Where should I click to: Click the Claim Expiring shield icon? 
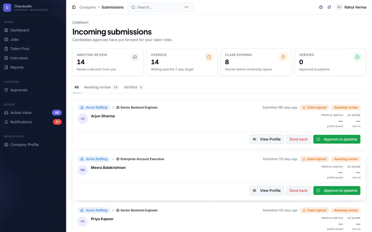(283, 57)
